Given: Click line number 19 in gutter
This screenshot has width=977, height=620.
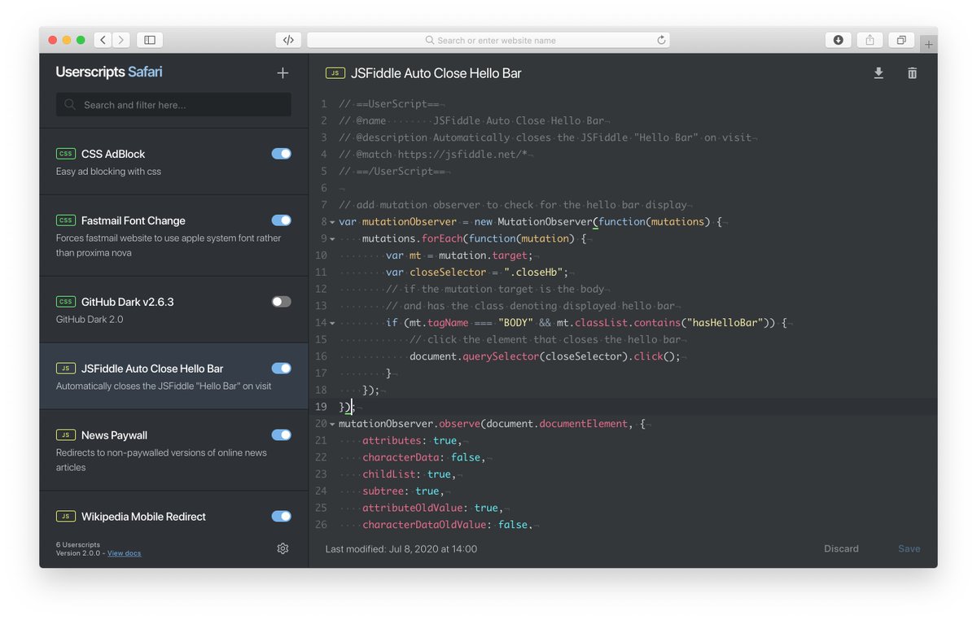Looking at the screenshot, I should pos(321,407).
